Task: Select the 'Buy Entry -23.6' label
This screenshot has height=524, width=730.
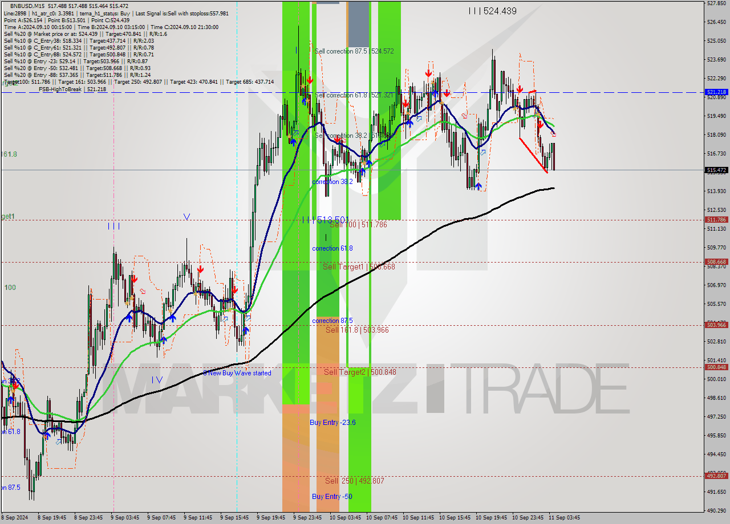Action: (332, 422)
